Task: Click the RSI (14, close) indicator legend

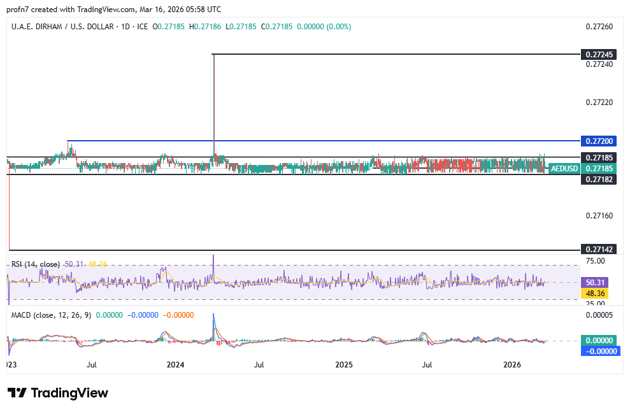Action: [36, 264]
